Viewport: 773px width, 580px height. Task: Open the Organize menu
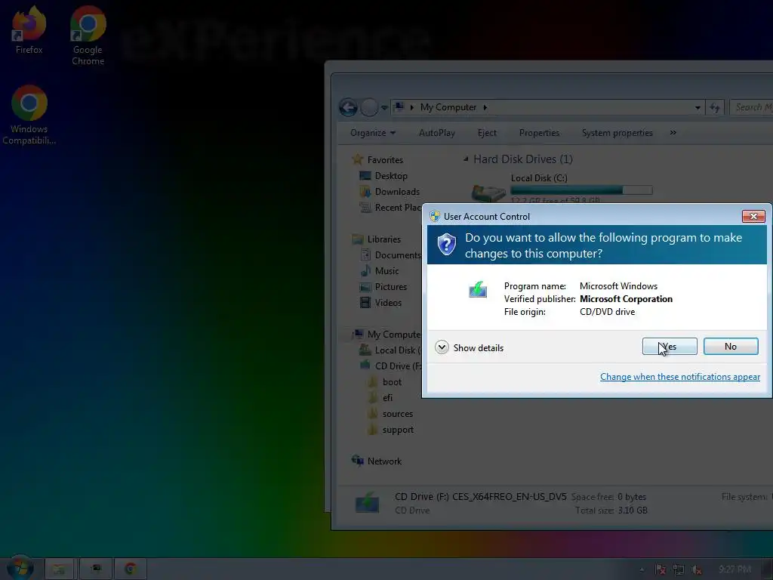373,133
